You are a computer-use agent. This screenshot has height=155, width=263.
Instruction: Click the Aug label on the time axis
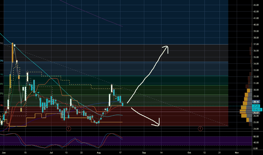point(99,153)
